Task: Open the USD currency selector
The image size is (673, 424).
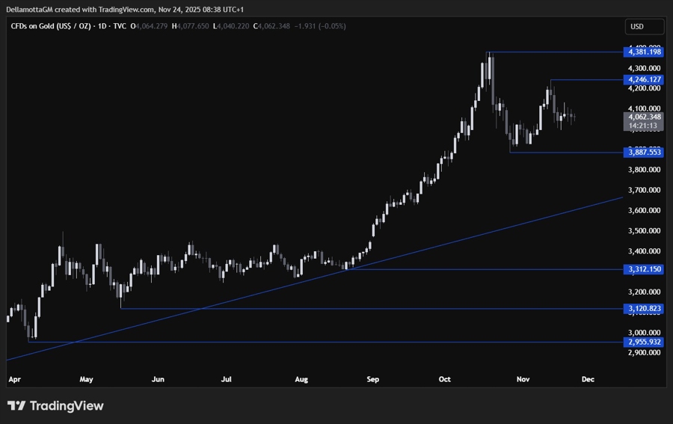Action: click(x=644, y=26)
